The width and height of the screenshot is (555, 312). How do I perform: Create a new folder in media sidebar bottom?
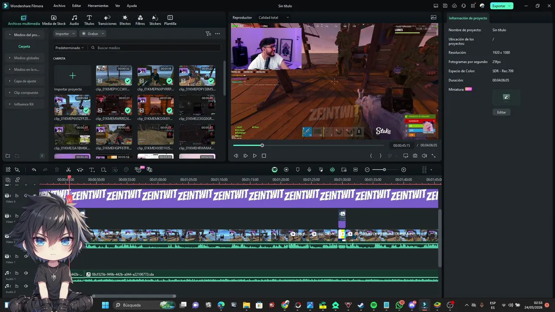coord(8,156)
